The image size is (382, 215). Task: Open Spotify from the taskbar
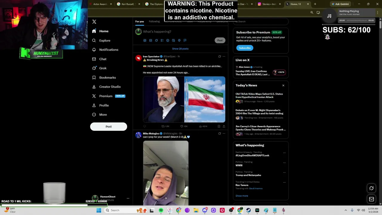click(x=161, y=210)
